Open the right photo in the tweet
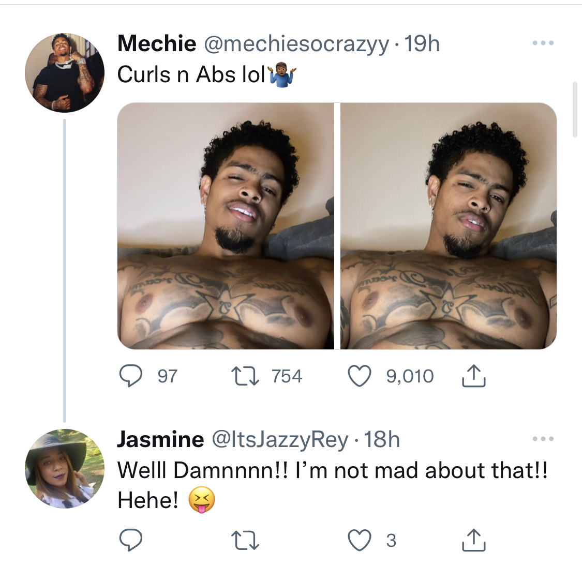 pos(449,226)
